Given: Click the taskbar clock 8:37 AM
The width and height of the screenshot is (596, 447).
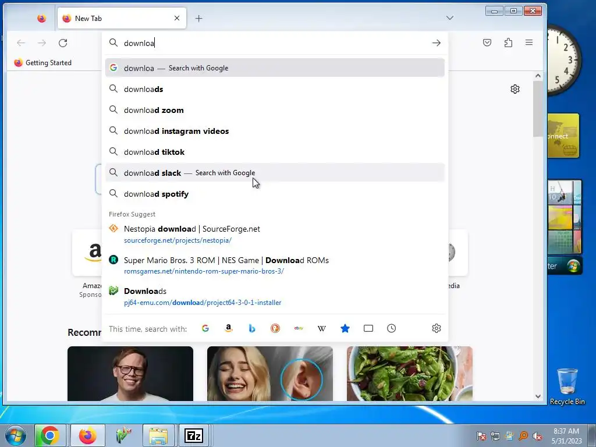Looking at the screenshot, I should [566, 436].
